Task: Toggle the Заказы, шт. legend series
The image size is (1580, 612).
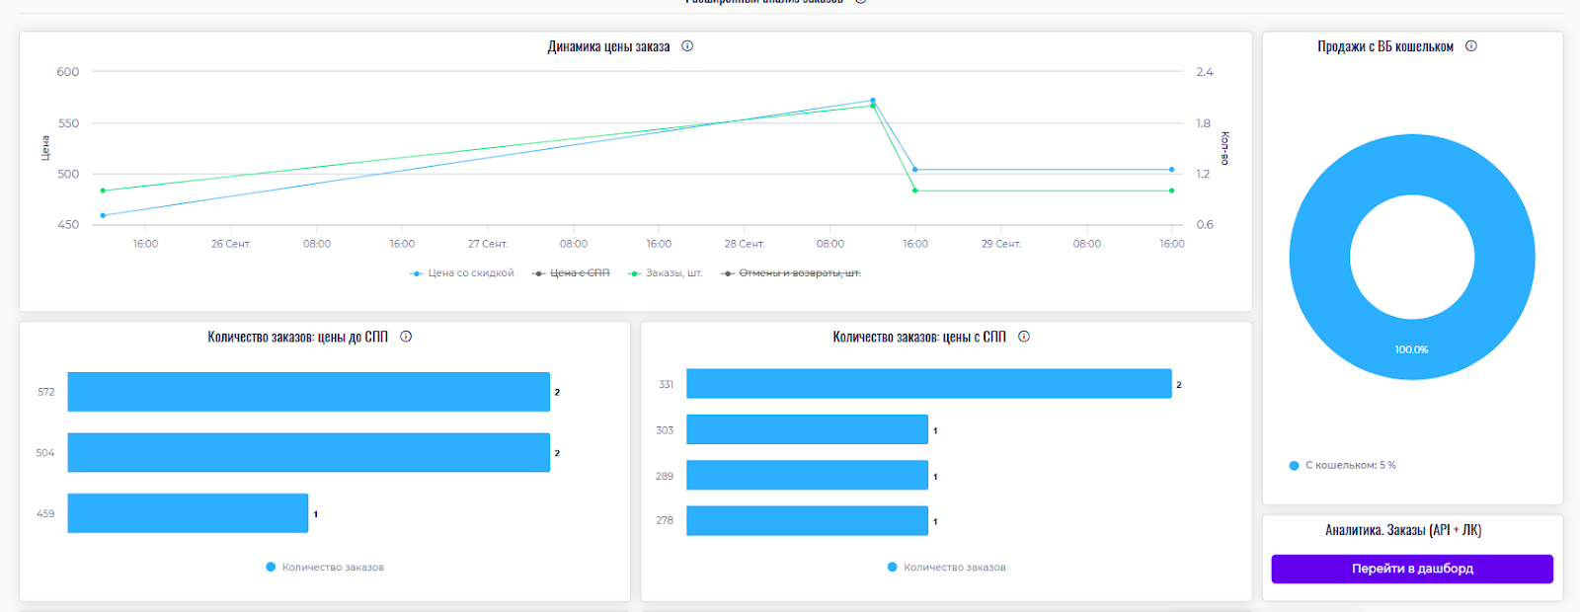Action: [x=666, y=273]
